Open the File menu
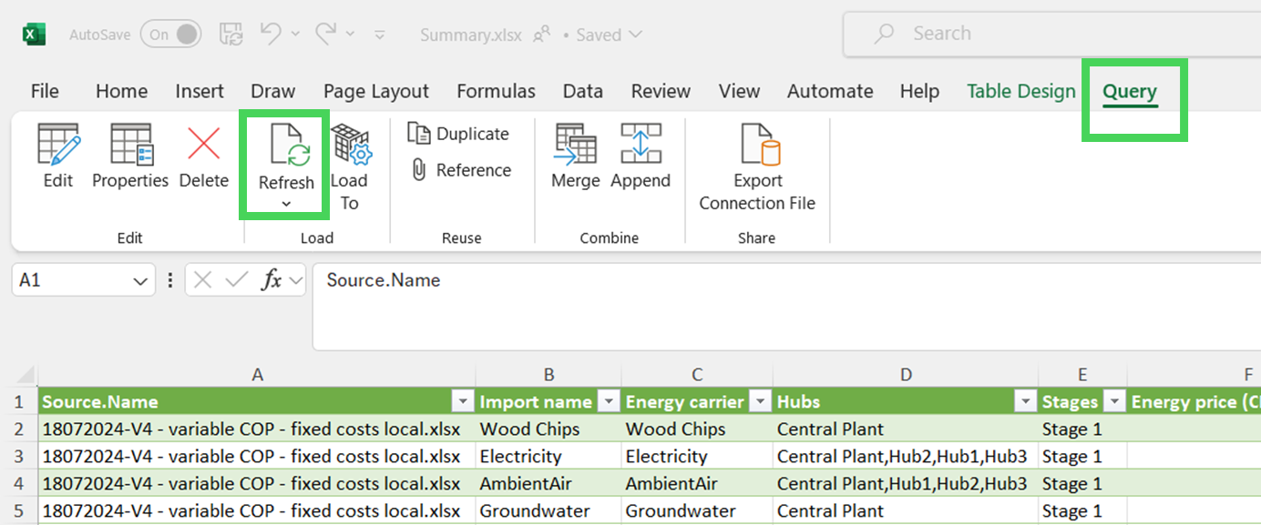This screenshot has width=1261, height=525. 45,91
